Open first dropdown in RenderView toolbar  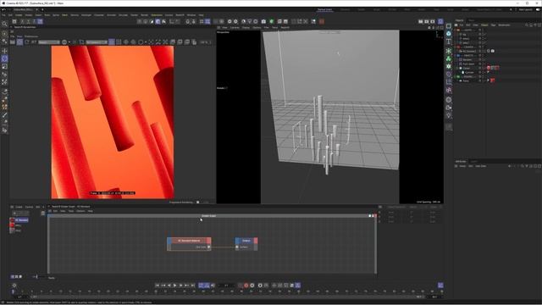[x=49, y=42]
